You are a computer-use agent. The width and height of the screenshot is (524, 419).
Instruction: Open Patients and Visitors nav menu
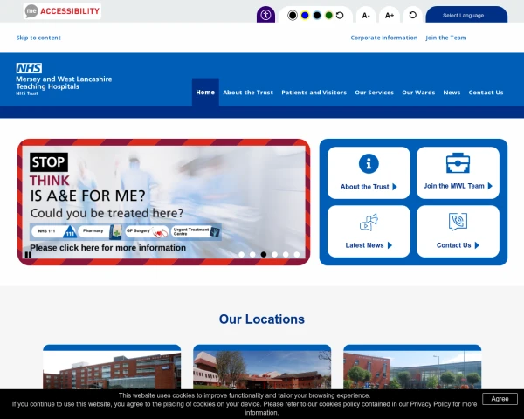point(314,93)
